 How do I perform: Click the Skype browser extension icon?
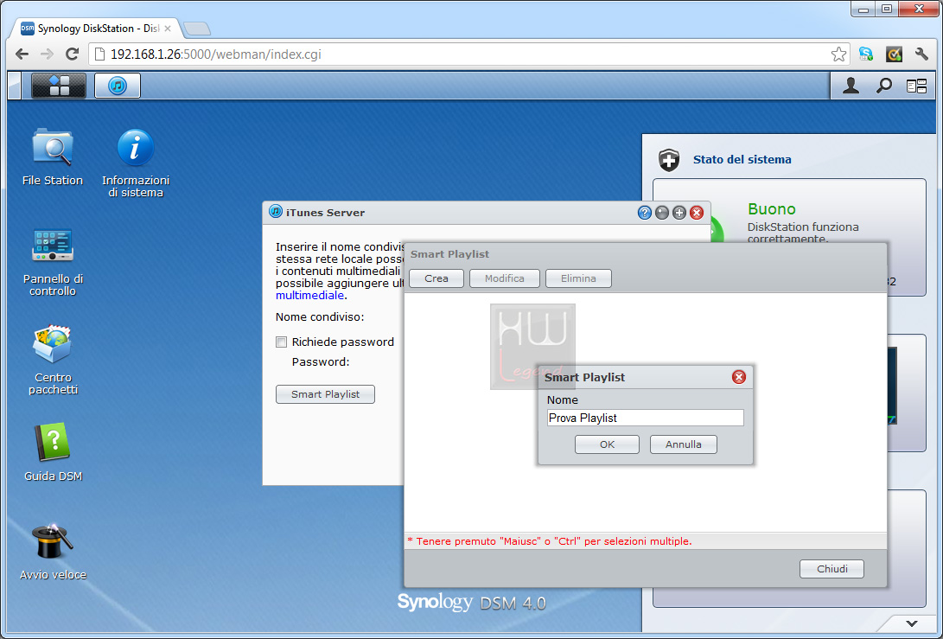pyautogui.click(x=865, y=54)
